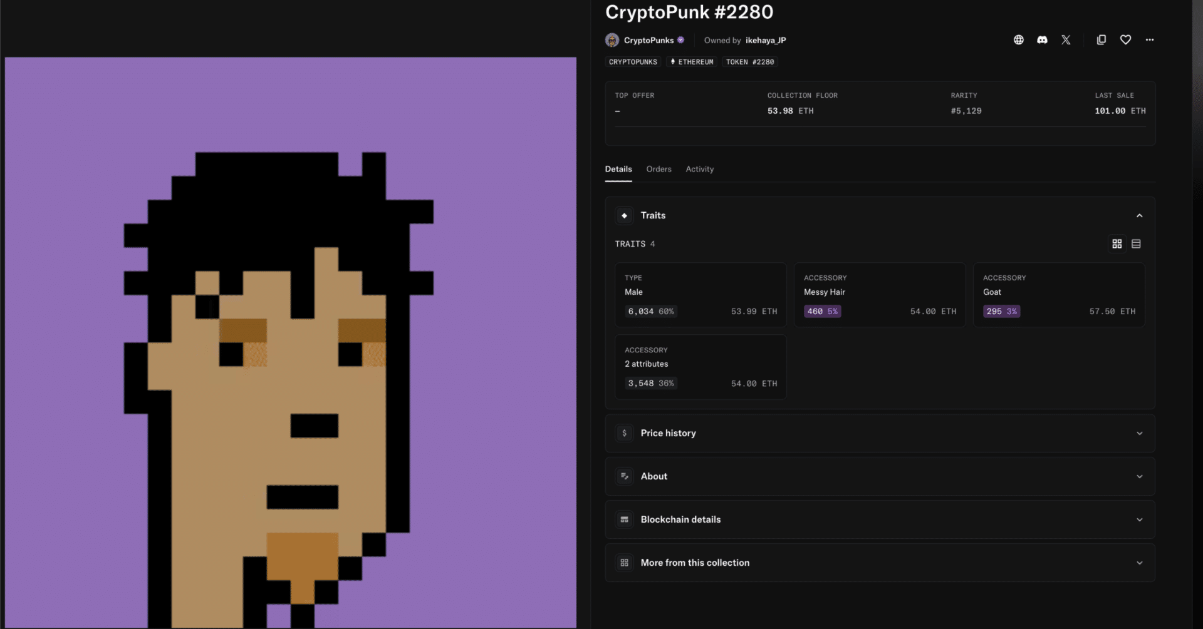This screenshot has height=629, width=1203.
Task: Click the CryptoPunks collection avatar
Action: [612, 40]
